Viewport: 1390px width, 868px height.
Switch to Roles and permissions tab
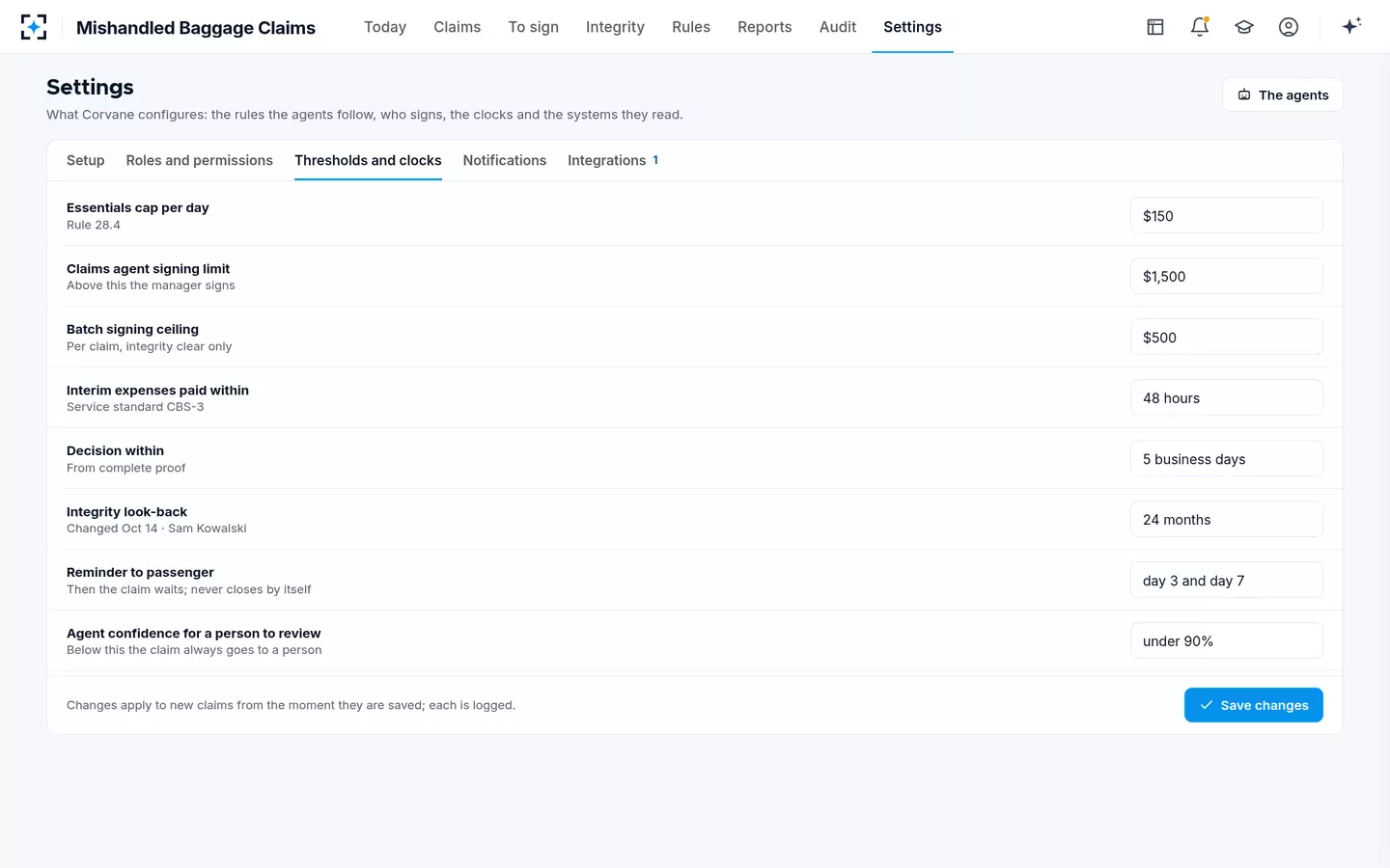pyautogui.click(x=199, y=160)
